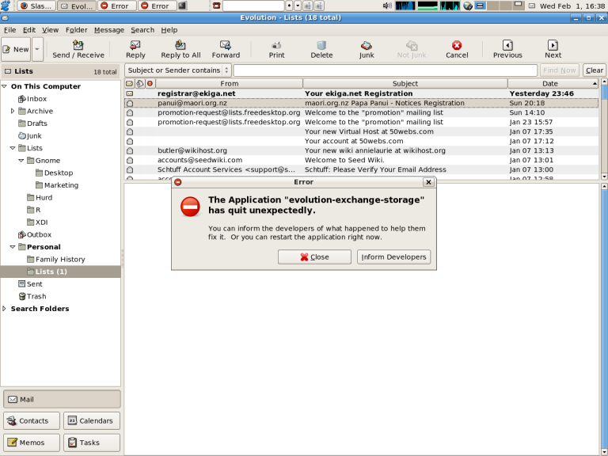This screenshot has width=608, height=456.
Task: Click the important flag column header icon
Action: tap(150, 83)
